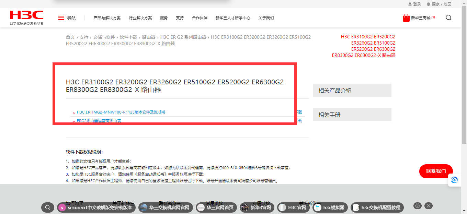This screenshot has height=214, width=467.
Task: Open the 新华三商城 shopping bag icon
Action: 406,18
